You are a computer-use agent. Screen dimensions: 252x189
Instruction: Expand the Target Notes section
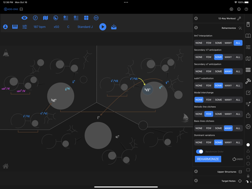point(196,181)
